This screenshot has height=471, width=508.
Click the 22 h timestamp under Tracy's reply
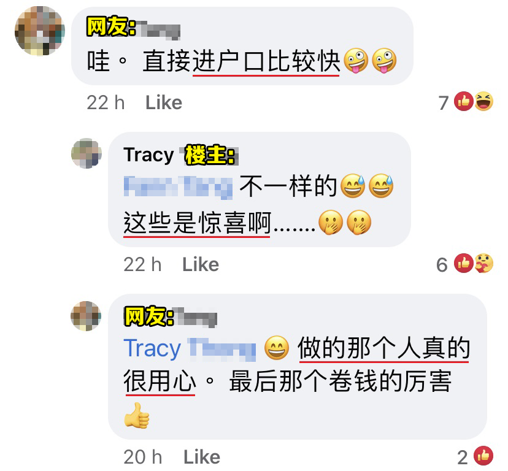tap(142, 264)
